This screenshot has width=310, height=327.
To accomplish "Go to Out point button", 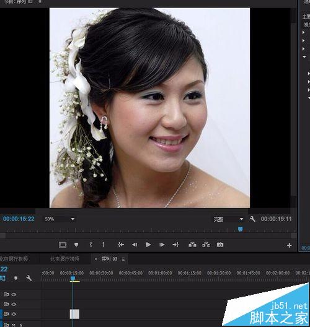I will click(x=175, y=245).
